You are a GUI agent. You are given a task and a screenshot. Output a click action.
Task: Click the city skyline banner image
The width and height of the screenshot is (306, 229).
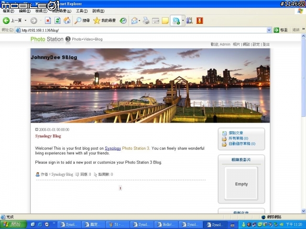pyautogui.click(x=150, y=85)
